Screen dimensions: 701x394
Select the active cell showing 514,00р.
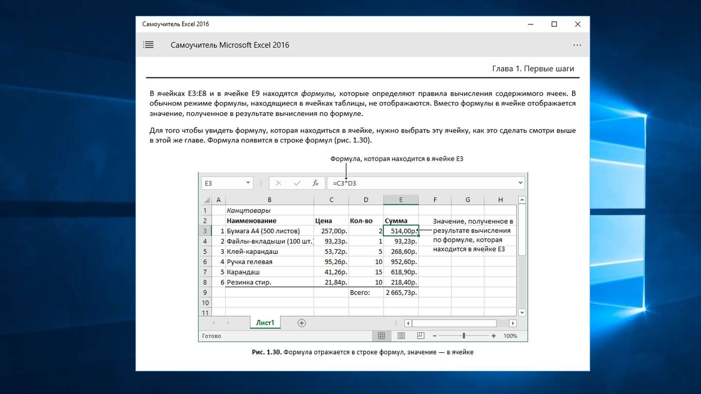pyautogui.click(x=401, y=231)
